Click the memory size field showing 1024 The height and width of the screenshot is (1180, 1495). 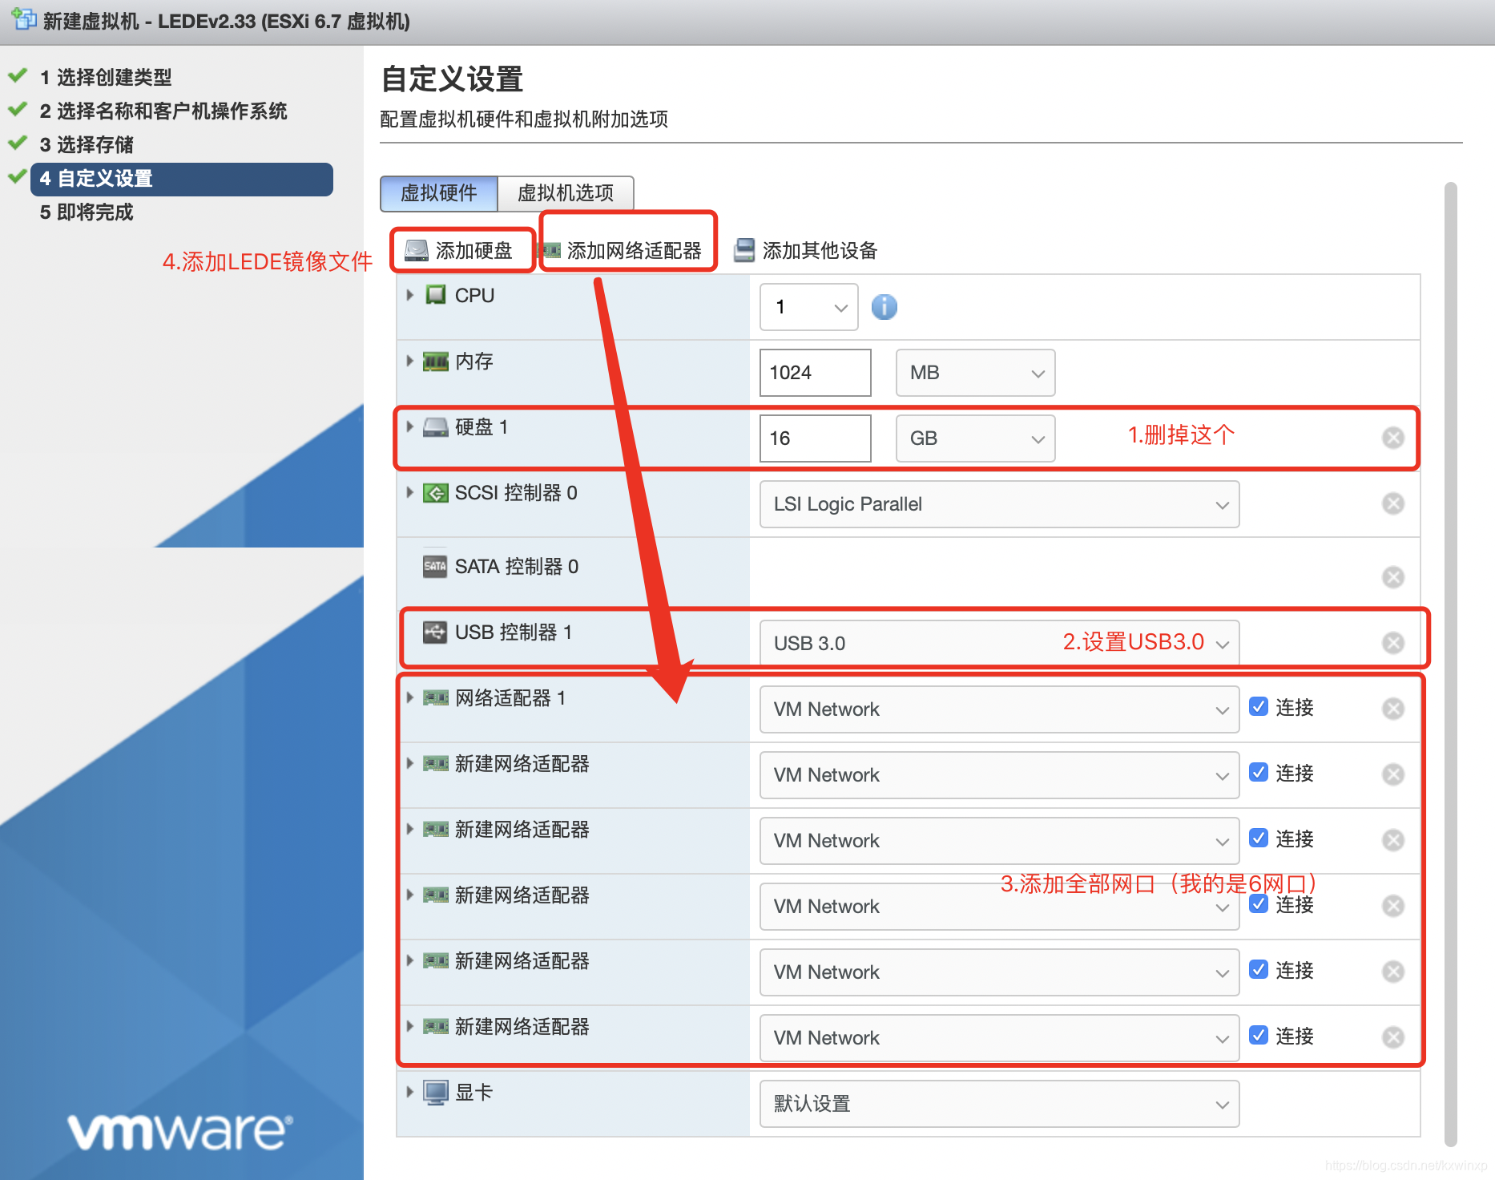tap(815, 373)
